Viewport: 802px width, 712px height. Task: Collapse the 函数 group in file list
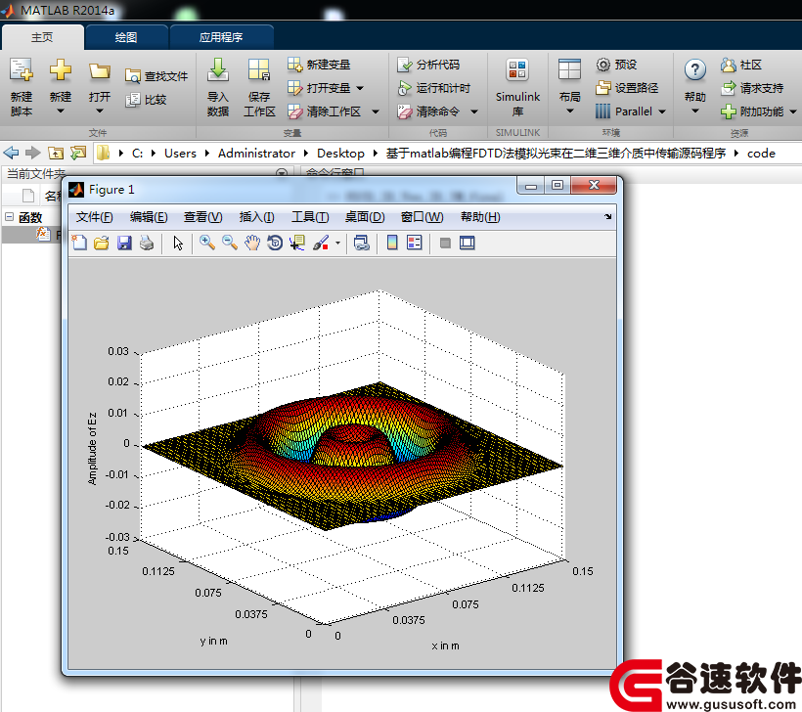(9, 217)
